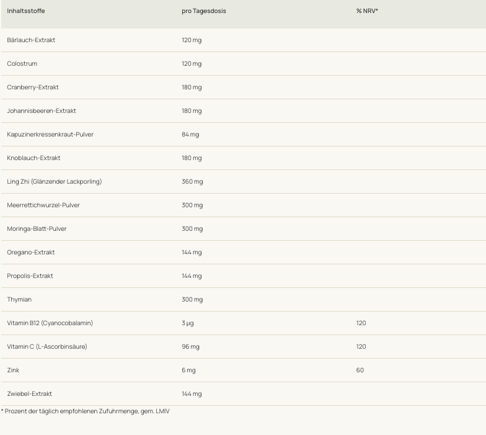Click the Johannisbeeren-Extrakt row label
486x435 pixels.
click(42, 111)
